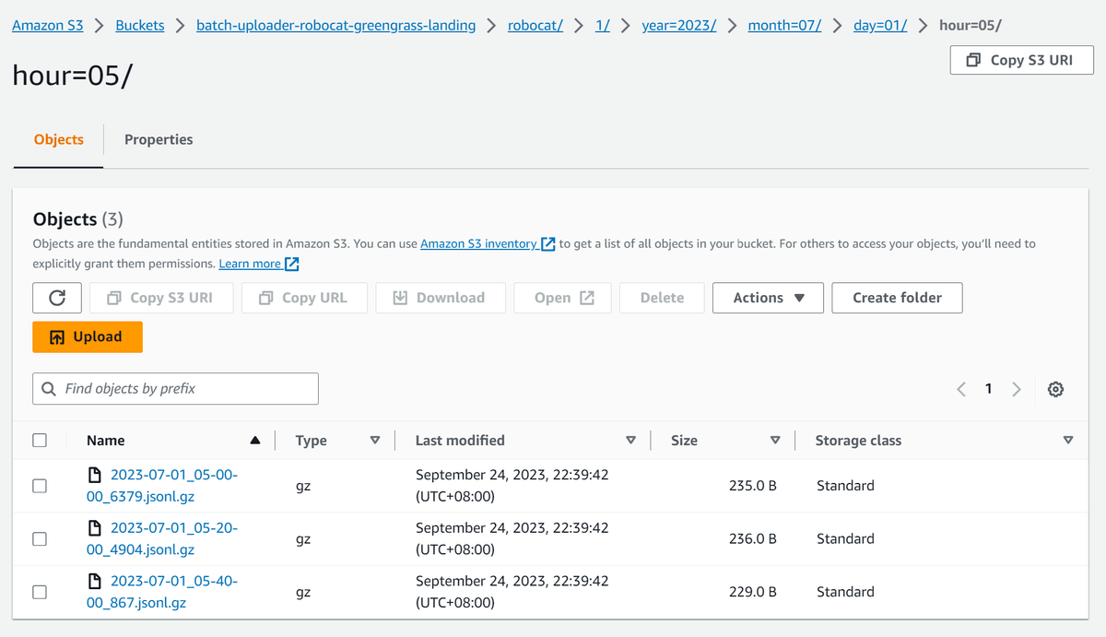The width and height of the screenshot is (1106, 637).
Task: Click inside the Find objects by prefix field
Action: [x=175, y=388]
